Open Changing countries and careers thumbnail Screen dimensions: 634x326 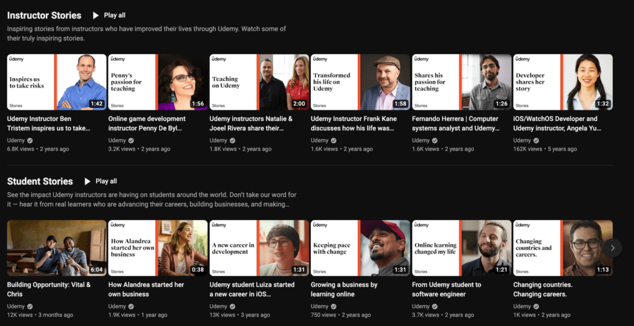click(x=563, y=248)
